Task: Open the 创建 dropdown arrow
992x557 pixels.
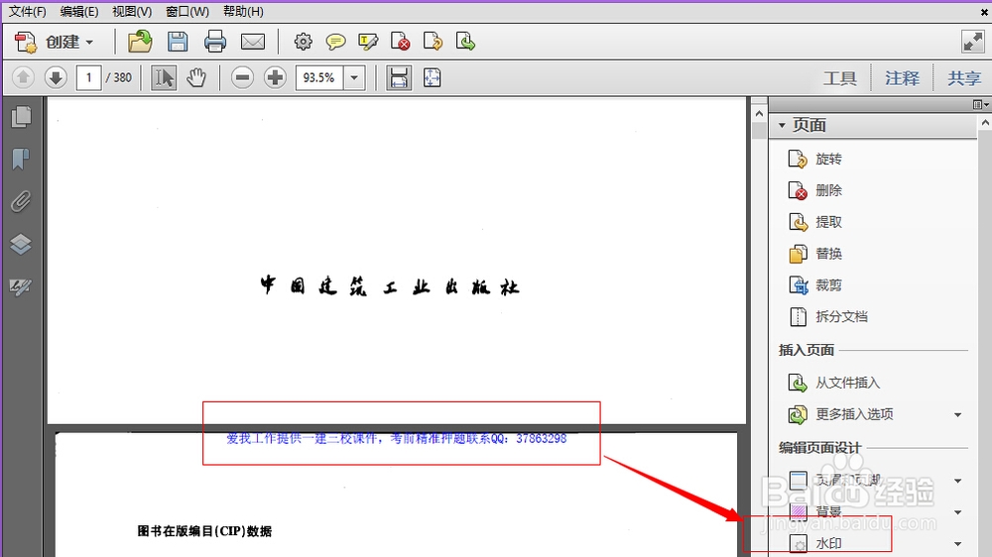Action: 89,43
